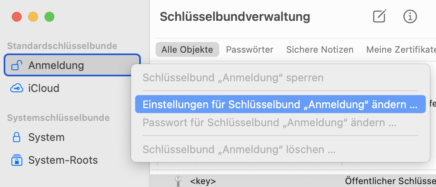Switch to the Alle Objekte tab

(x=187, y=50)
